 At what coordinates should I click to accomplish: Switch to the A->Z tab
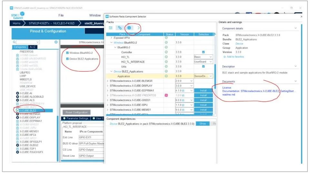33,47
